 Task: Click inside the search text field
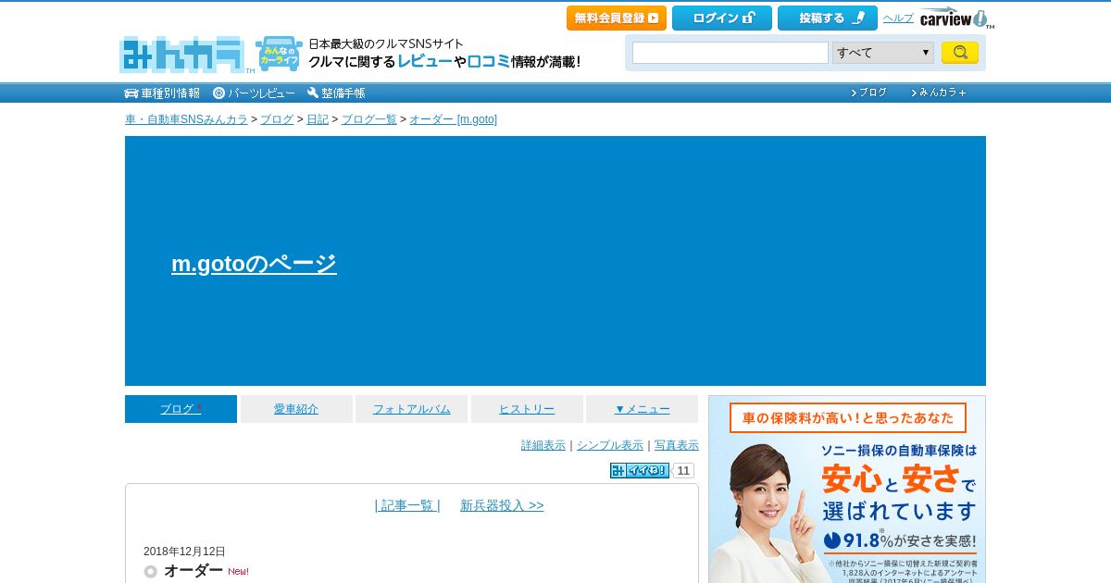pos(730,53)
